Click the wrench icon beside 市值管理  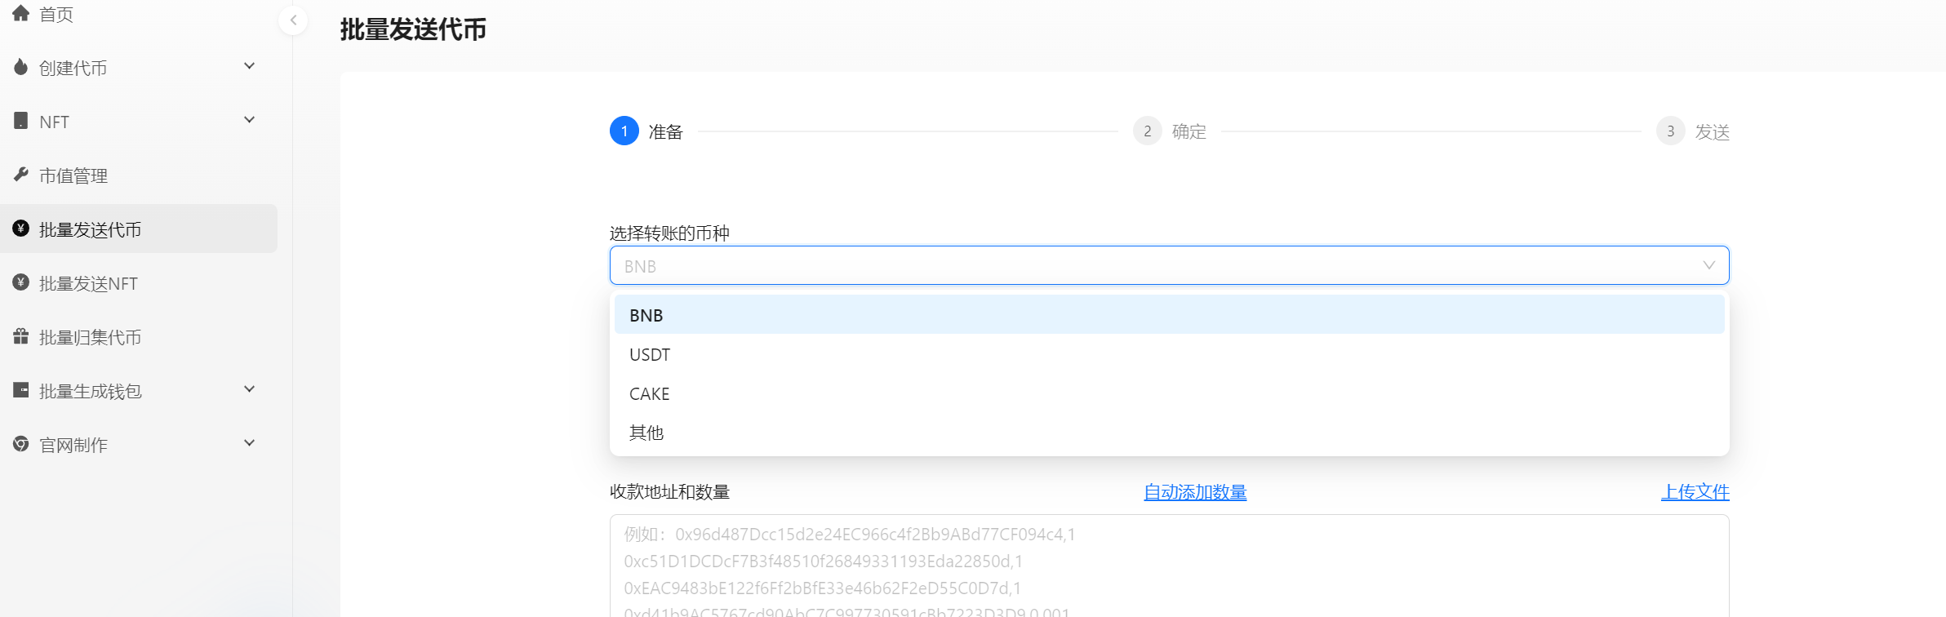click(21, 175)
